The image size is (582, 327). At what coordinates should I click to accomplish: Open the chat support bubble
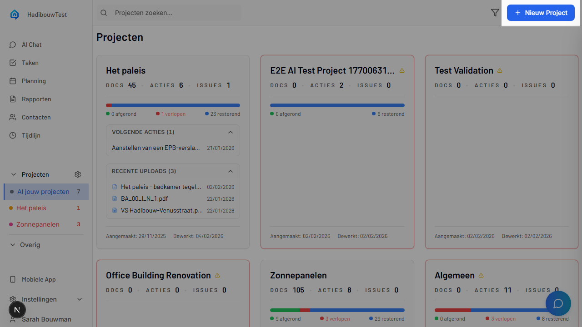pyautogui.click(x=558, y=303)
